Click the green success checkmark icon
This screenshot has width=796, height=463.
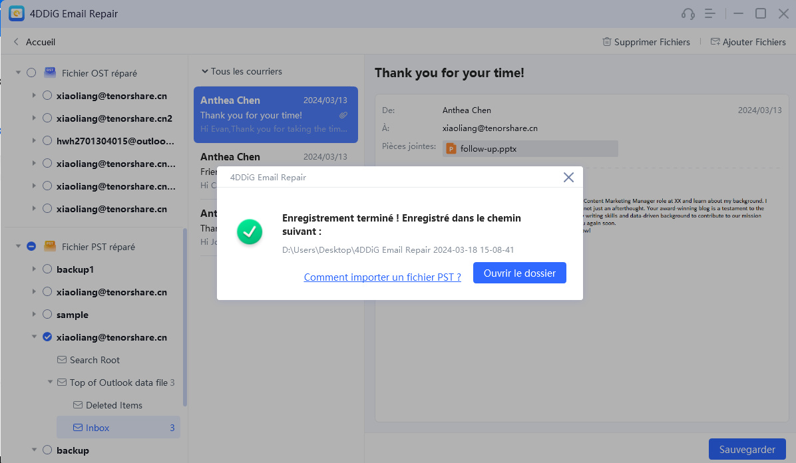250,231
